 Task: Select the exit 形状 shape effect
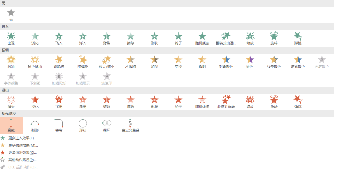coord(154,102)
